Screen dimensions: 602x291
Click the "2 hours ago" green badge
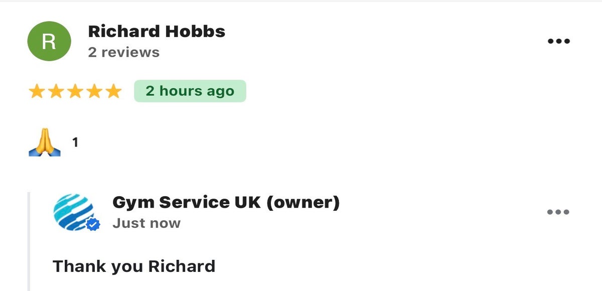click(x=190, y=91)
